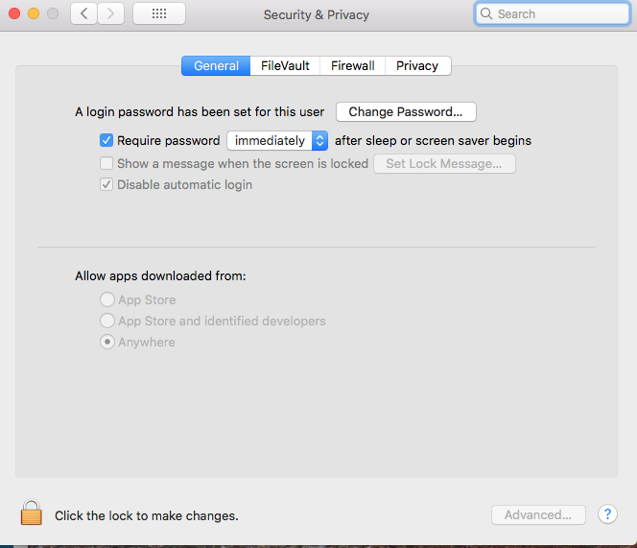The height and width of the screenshot is (548, 637).
Task: Click the Change Password... button
Action: [406, 111]
